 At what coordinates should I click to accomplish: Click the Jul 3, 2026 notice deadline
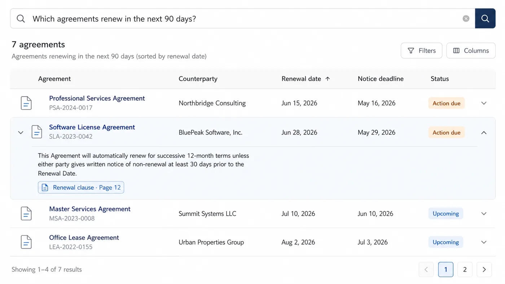click(373, 242)
